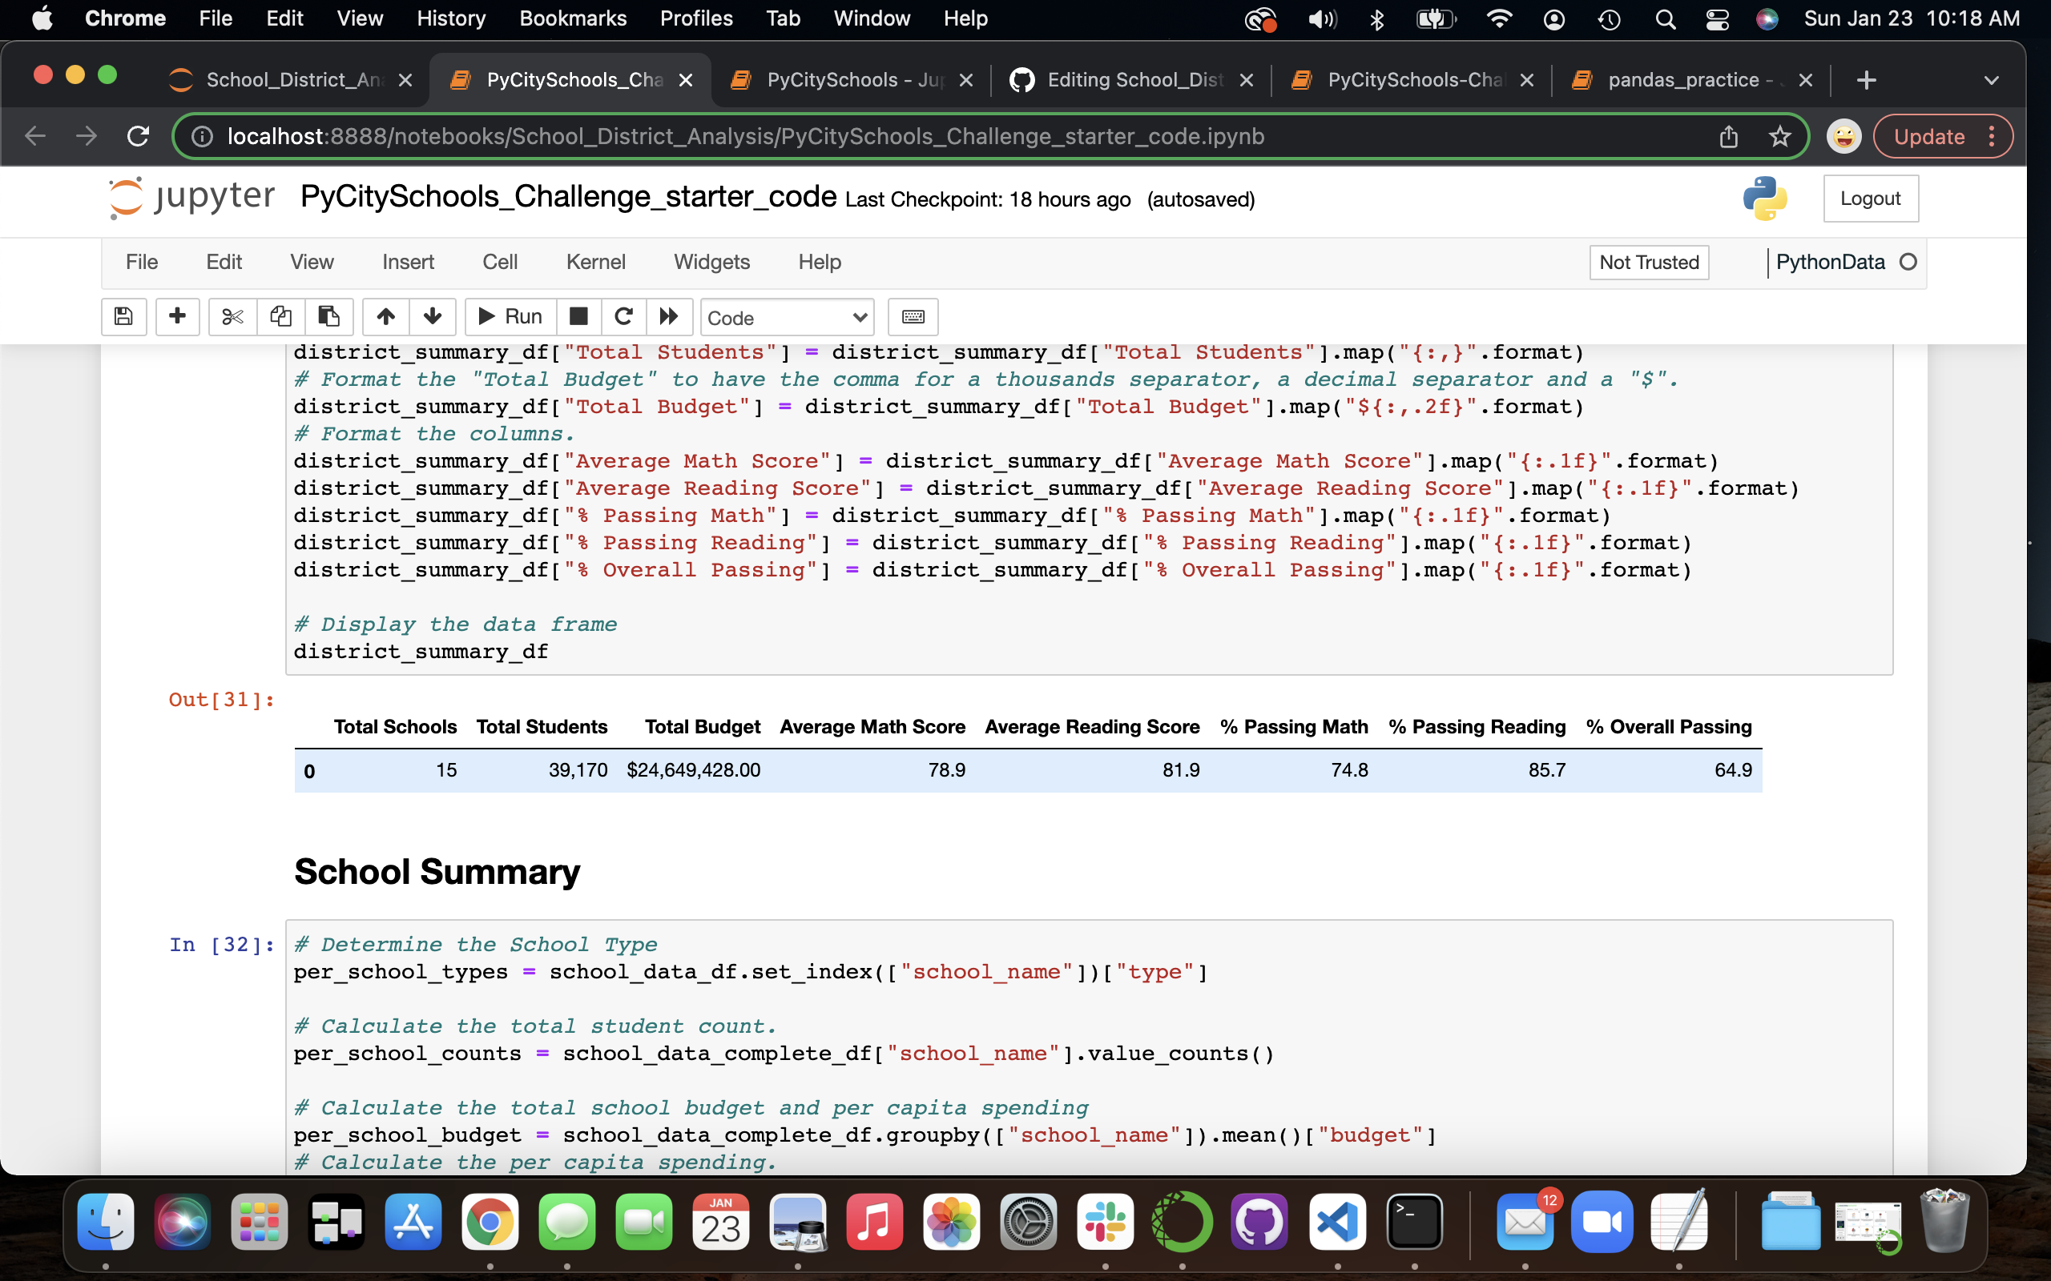The width and height of the screenshot is (2051, 1281).
Task: Interrupt the kernel with the stop icon
Action: tap(580, 316)
